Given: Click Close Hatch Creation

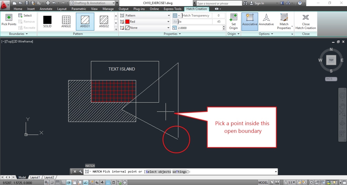Looking at the screenshot, I should [x=305, y=21].
